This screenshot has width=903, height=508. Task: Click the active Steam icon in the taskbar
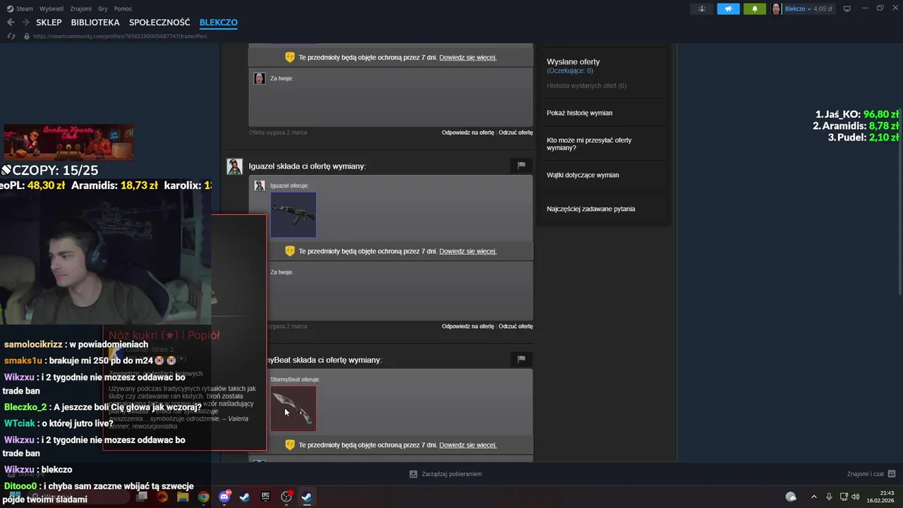pyautogui.click(x=307, y=497)
